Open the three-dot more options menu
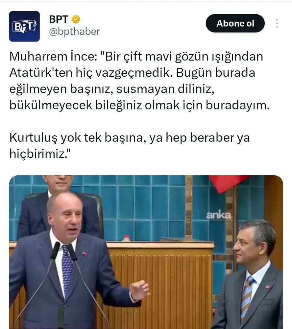 click(277, 23)
